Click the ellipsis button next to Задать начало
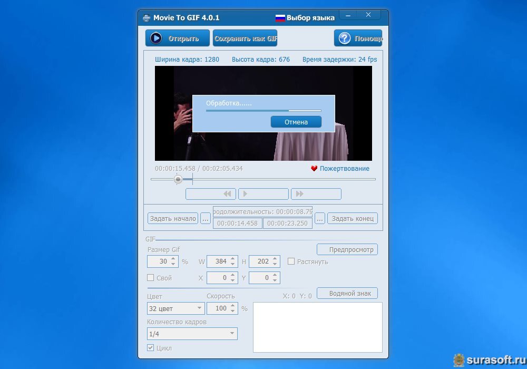Screen dimensions: 527x369 click(206, 218)
